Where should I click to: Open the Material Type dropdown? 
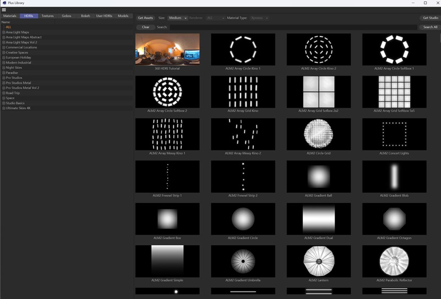pyautogui.click(x=259, y=18)
